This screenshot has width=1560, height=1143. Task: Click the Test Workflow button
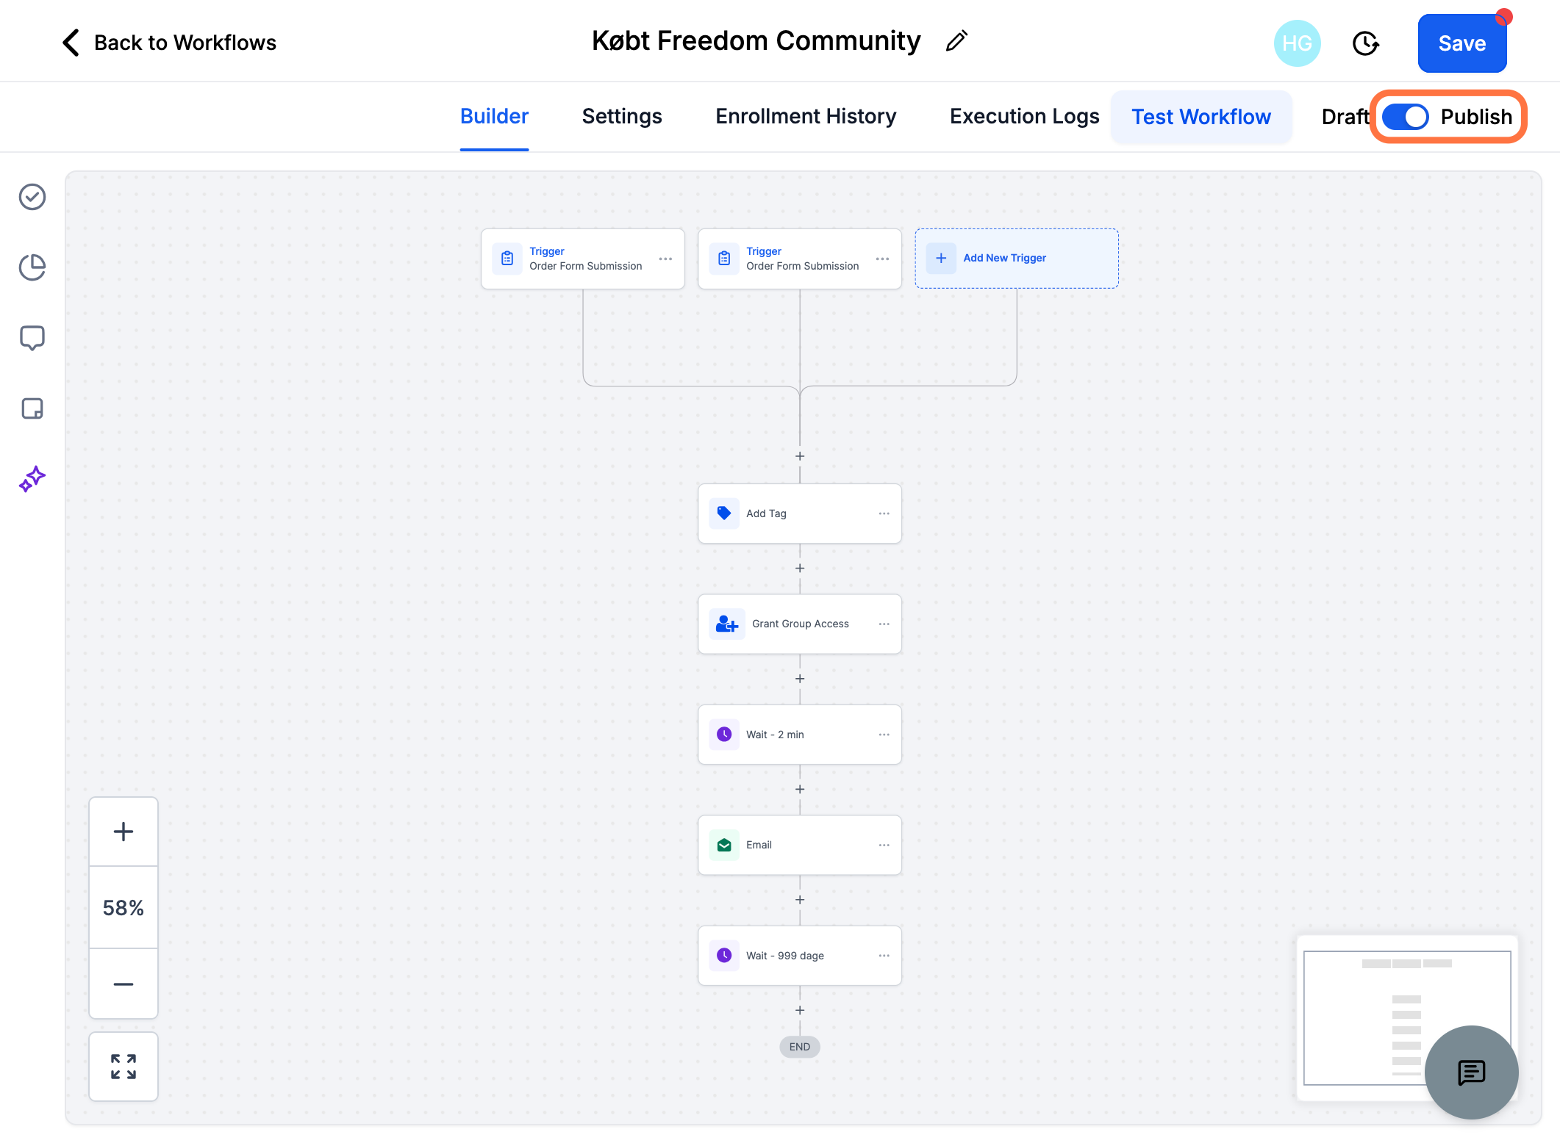coord(1201,117)
